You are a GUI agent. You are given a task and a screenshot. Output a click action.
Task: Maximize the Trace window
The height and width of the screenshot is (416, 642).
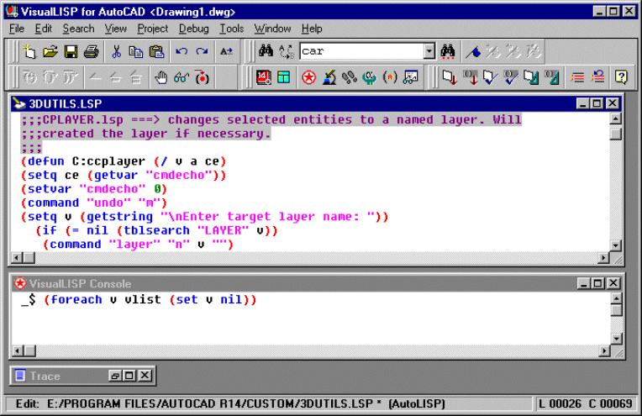(x=129, y=376)
